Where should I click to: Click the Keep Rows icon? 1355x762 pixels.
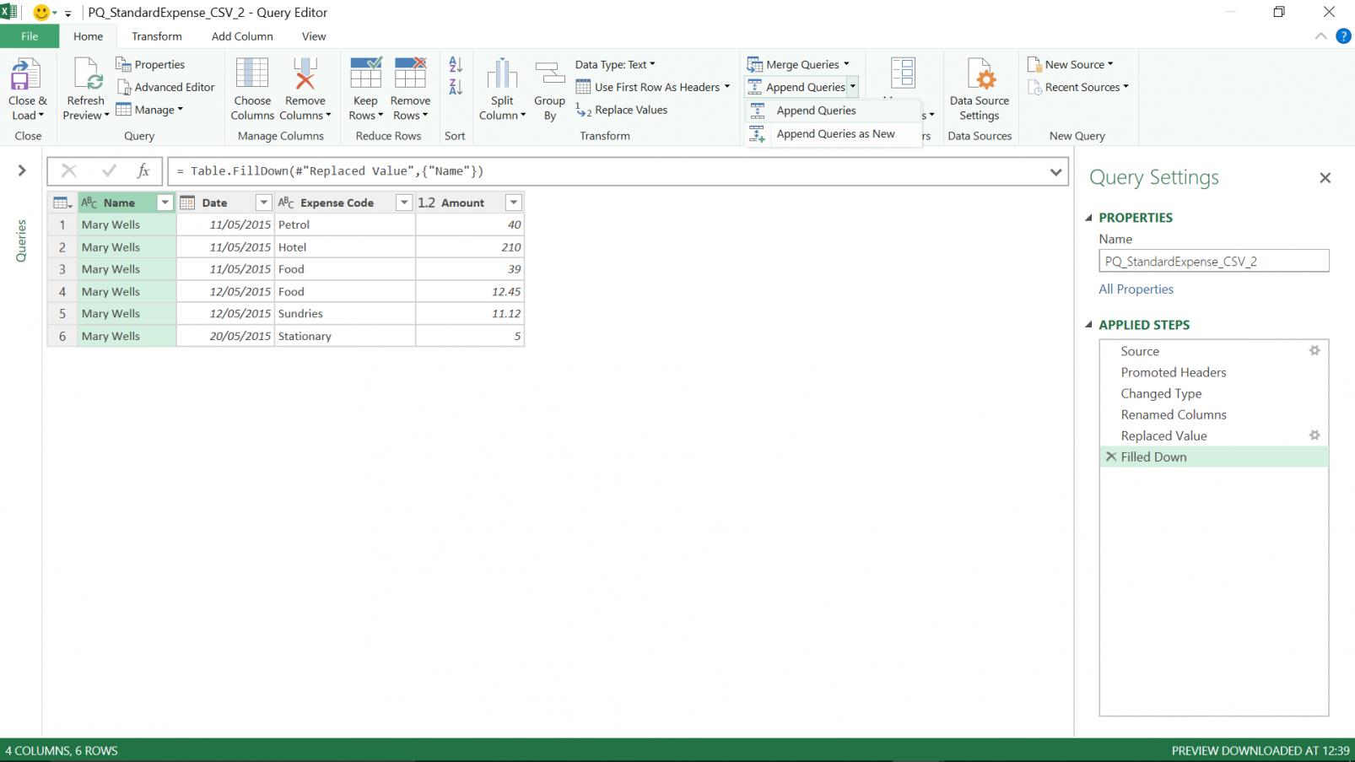coord(365,73)
